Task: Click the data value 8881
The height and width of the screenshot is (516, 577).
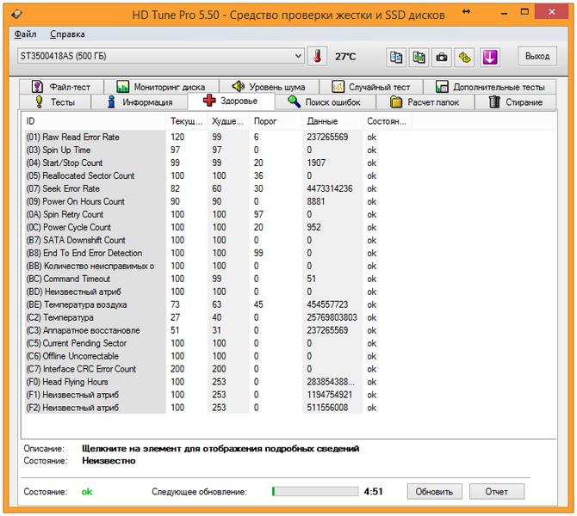Action: [x=316, y=201]
